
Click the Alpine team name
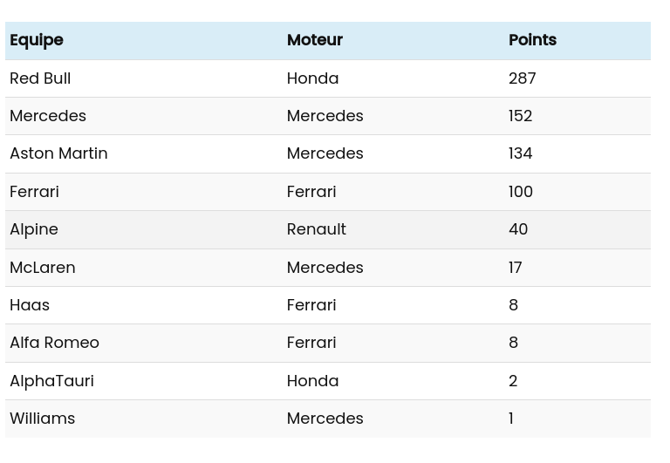click(34, 229)
